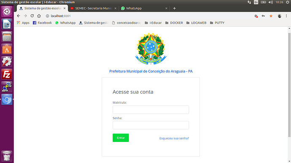Expand the DOCKER bookmark folder
Viewport: 291px width, 163px height.
(x=174, y=23)
